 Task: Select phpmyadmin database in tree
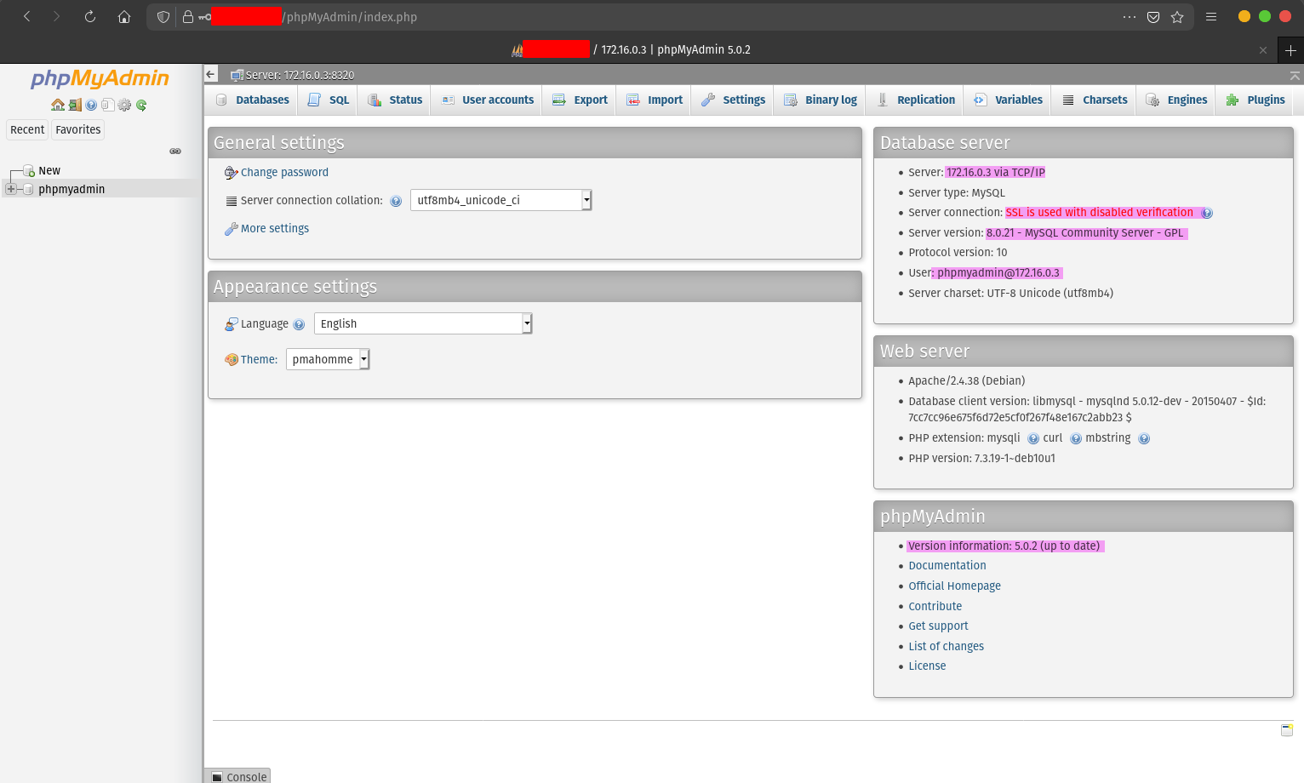pyautogui.click(x=71, y=189)
